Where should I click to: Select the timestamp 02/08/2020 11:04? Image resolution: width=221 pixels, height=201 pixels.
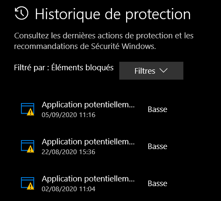68,189
